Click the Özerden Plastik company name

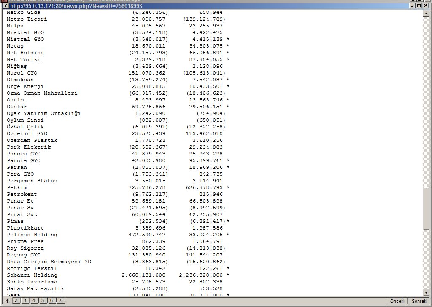32,140
